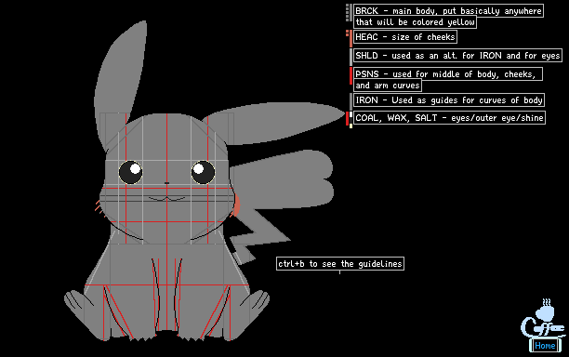Pick the gray BRCK sample beside its label

click(351, 13)
